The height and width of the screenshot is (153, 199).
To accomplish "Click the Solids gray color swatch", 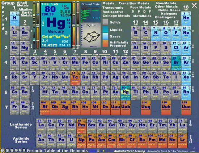I will pyautogui.click(x=105, y=22).
